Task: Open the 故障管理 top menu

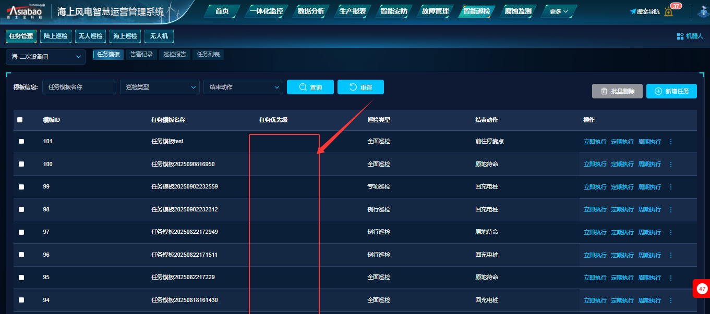Action: (435, 11)
